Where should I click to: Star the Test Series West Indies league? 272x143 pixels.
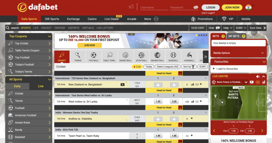(206, 95)
